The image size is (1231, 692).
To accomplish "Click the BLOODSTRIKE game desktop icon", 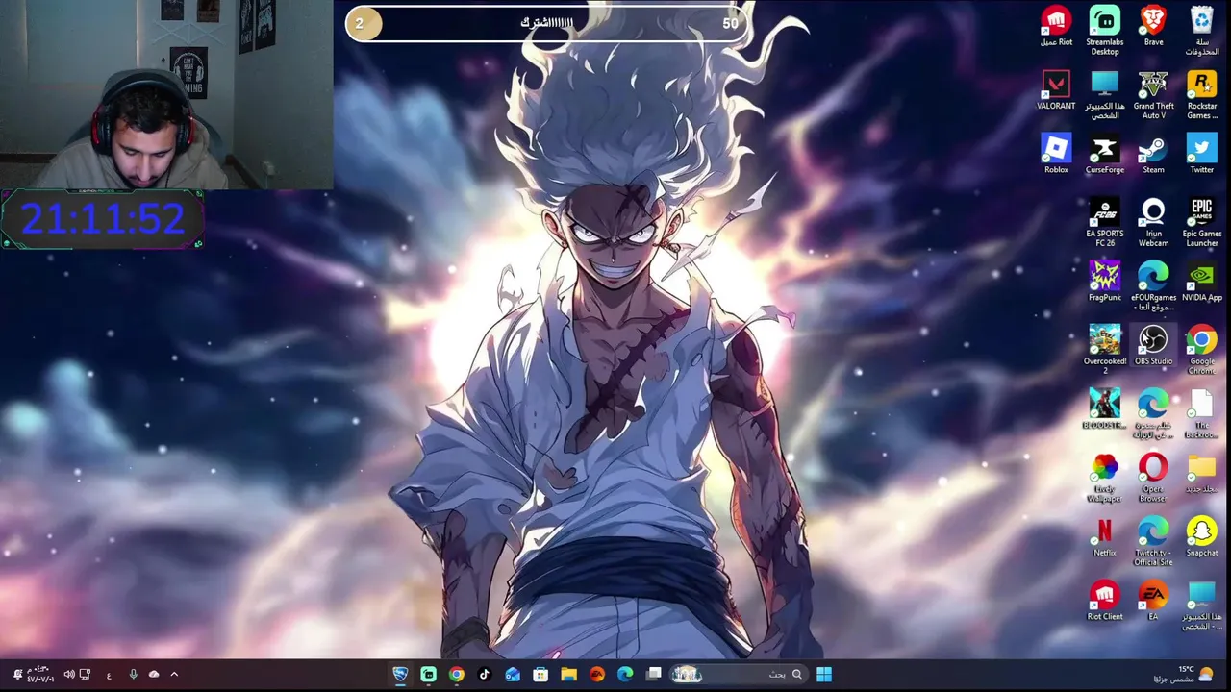I will [1104, 408].
